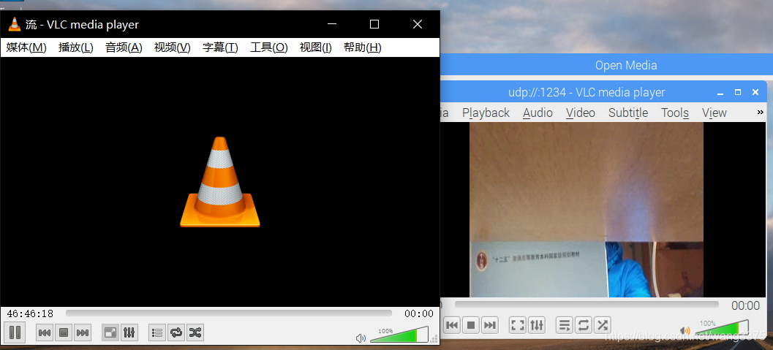Stop playback in the Chinese VLC window
Viewport: 773px width, 350px height.
pyautogui.click(x=63, y=332)
